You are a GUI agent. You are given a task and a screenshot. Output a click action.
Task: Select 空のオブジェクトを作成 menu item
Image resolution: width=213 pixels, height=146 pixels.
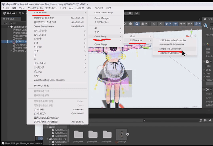(x=58, y=18)
